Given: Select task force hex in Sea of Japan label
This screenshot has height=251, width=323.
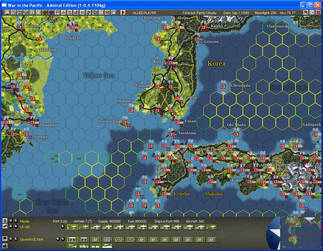Looking at the screenshot, I should tap(302, 87).
